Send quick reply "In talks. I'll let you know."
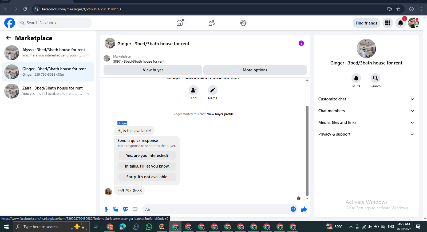This screenshot has height=232, width=427. pyautogui.click(x=147, y=166)
